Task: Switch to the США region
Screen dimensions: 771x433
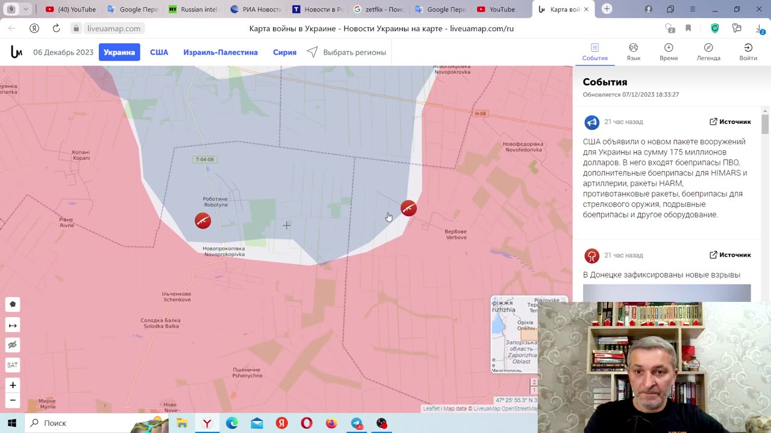Action: [x=159, y=52]
